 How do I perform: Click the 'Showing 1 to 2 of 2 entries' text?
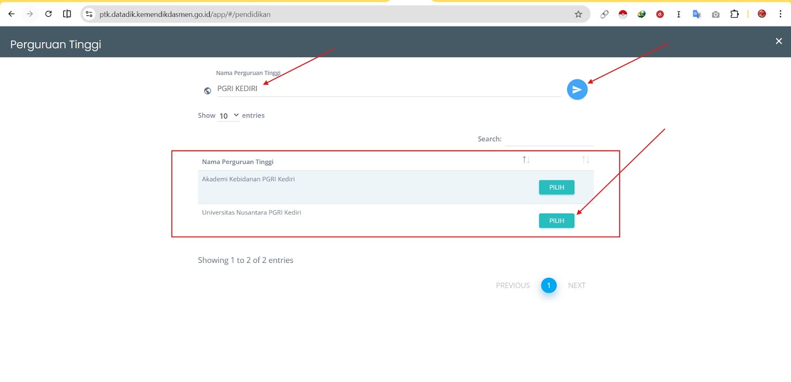pos(246,260)
